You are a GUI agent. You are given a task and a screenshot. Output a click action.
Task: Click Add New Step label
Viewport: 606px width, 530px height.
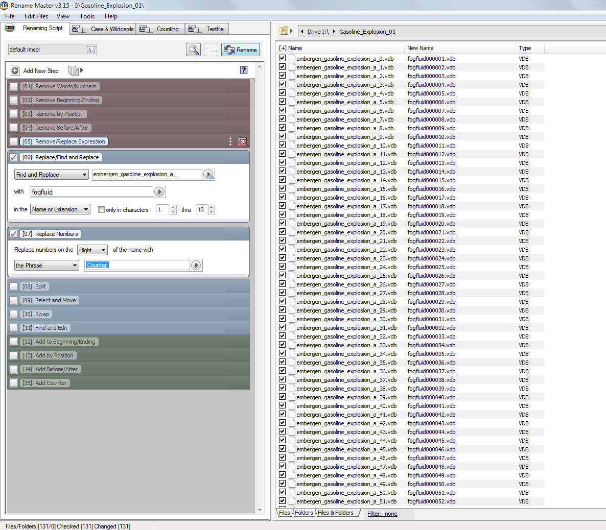point(41,71)
